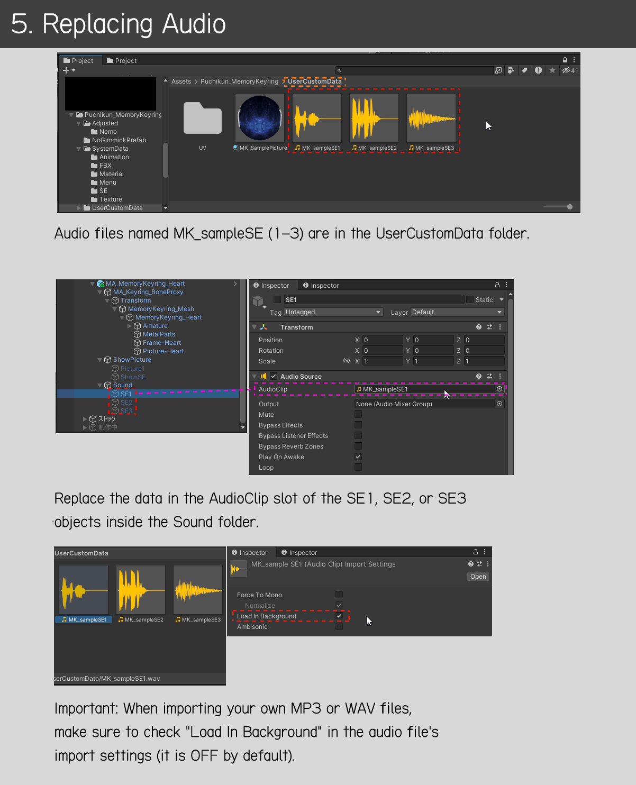Open Audio Source component help icon
The height and width of the screenshot is (785, 636).
tap(479, 377)
